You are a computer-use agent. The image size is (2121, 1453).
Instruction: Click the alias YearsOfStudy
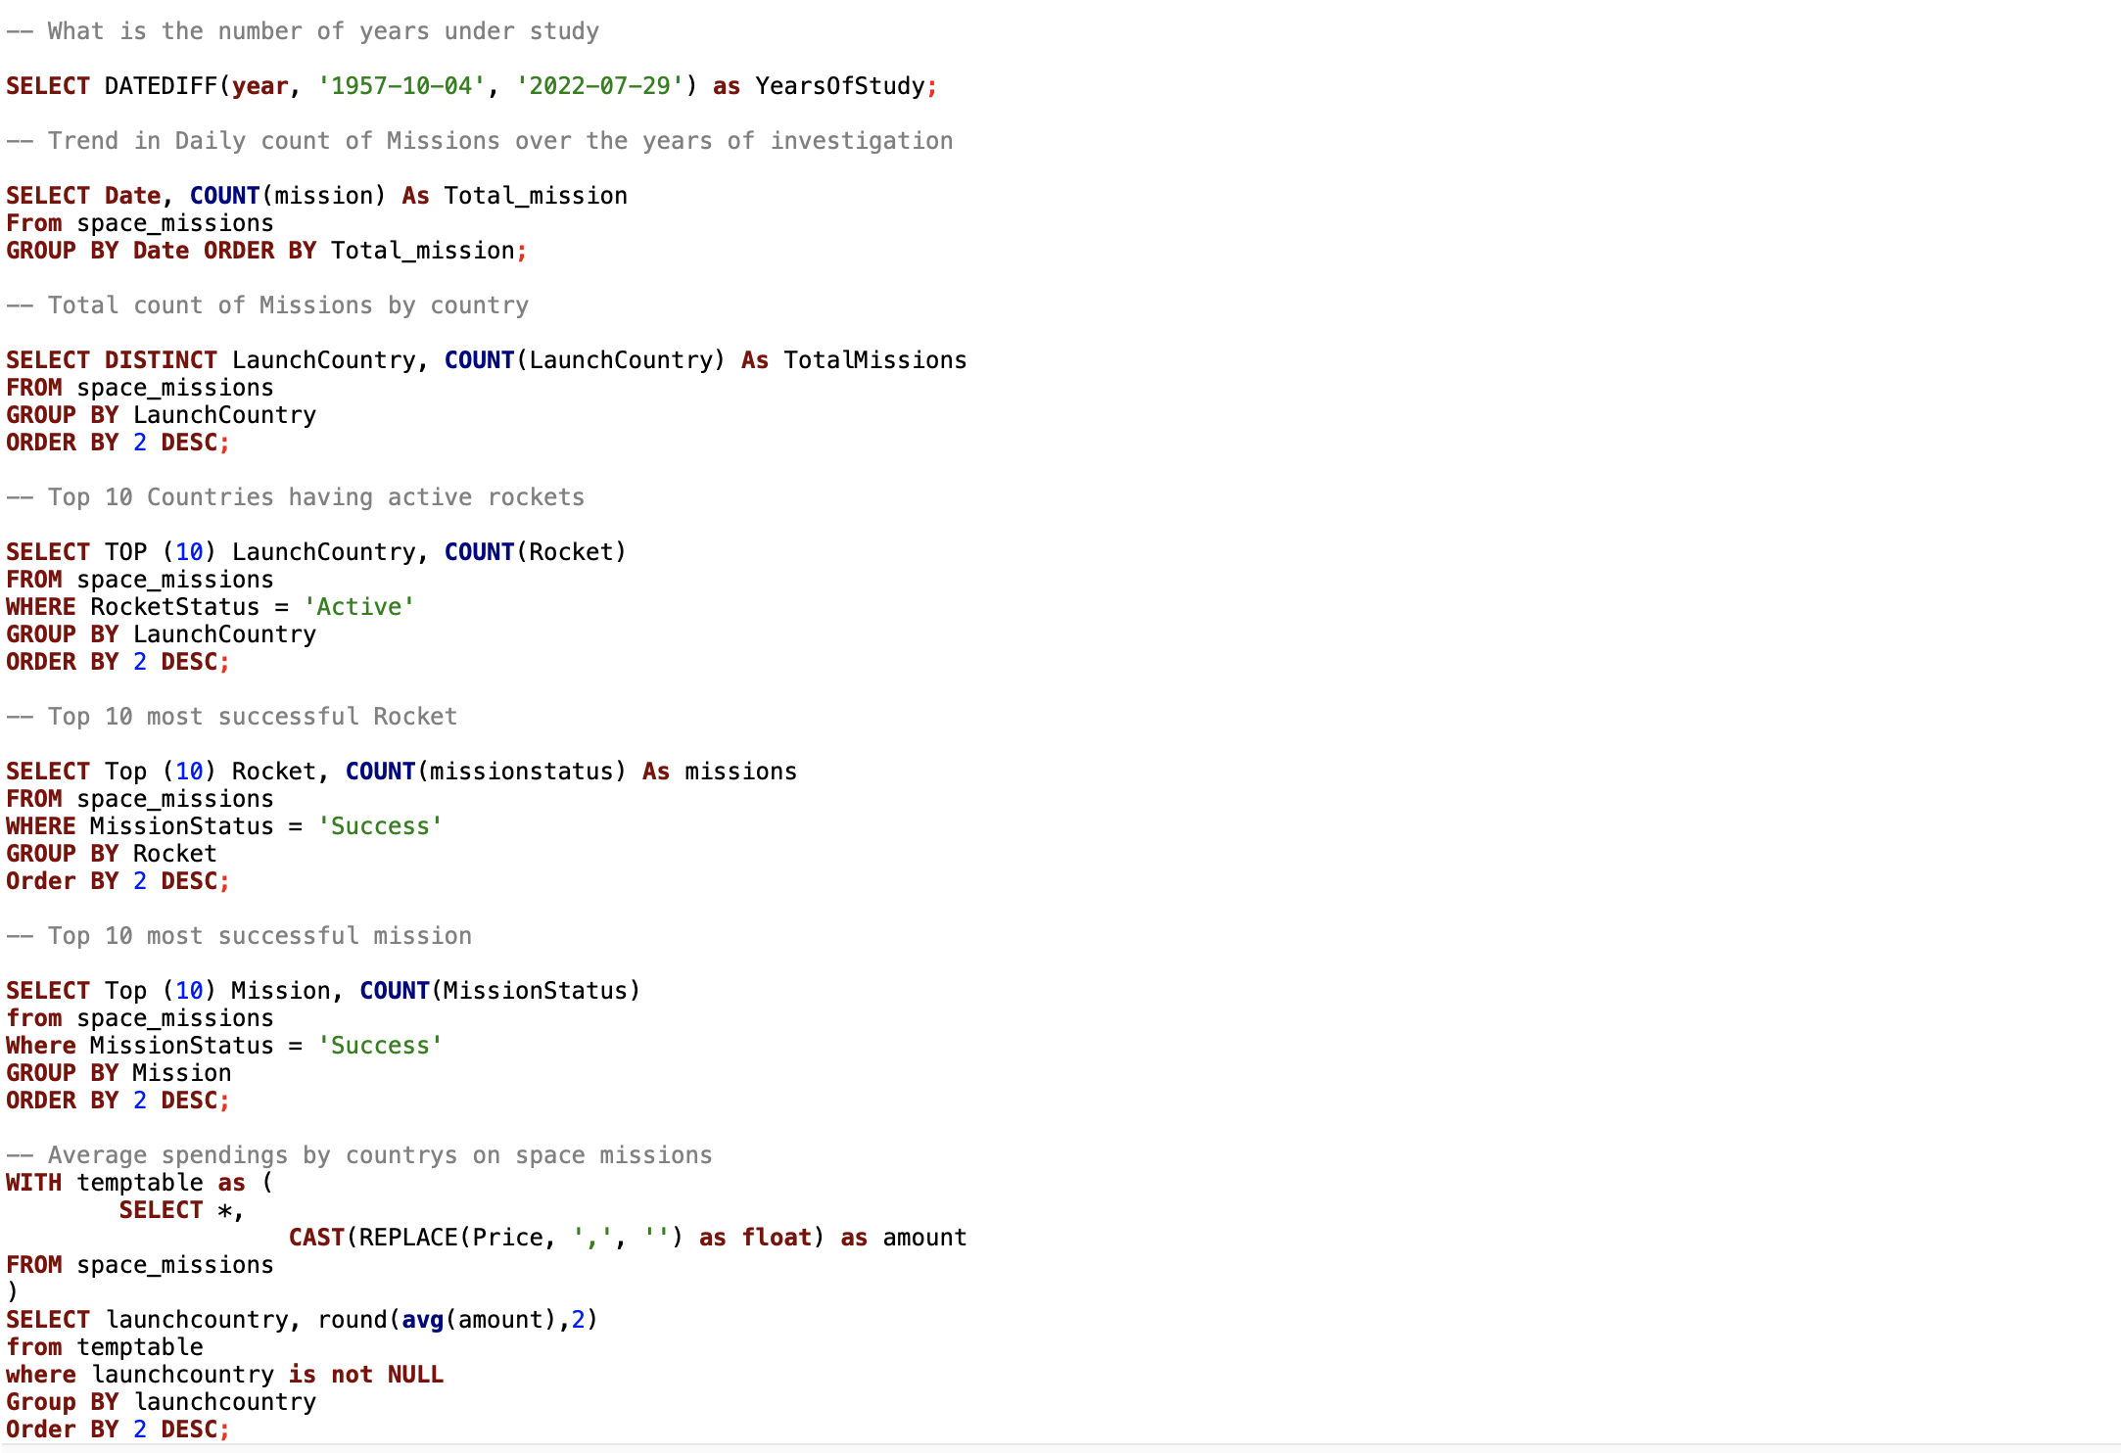coord(840,86)
